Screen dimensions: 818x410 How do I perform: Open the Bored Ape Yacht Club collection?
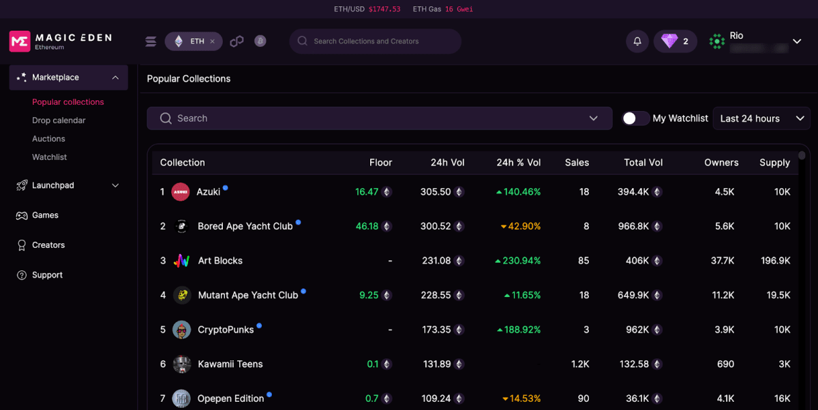point(245,226)
